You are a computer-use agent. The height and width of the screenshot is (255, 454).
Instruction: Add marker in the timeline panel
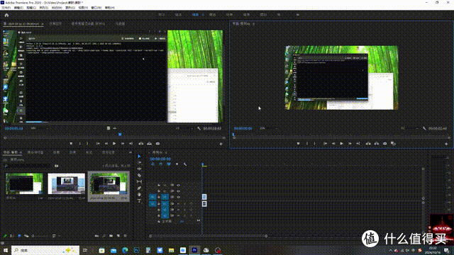(177, 164)
